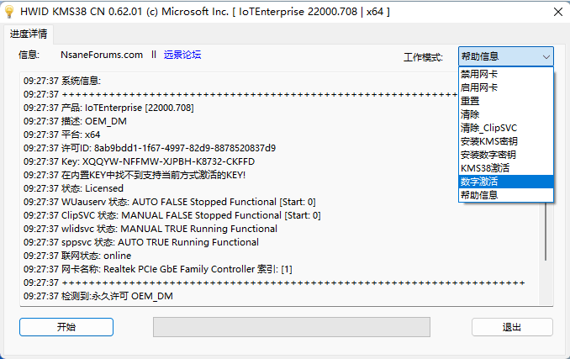Click the 网卡名称 Realtek PCIe GbE line
This screenshot has height=359, width=570.
(158, 269)
